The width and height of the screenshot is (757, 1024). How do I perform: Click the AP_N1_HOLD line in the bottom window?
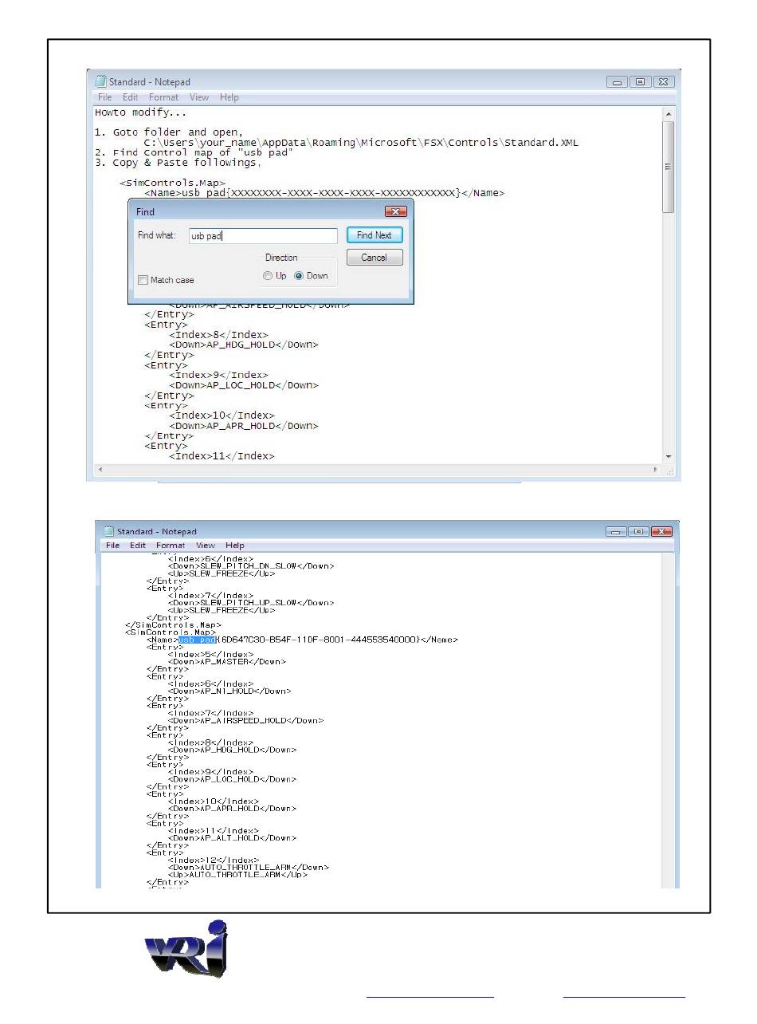[x=229, y=691]
